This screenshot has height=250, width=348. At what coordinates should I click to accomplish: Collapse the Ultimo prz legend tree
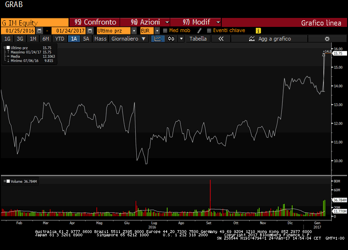4,48
